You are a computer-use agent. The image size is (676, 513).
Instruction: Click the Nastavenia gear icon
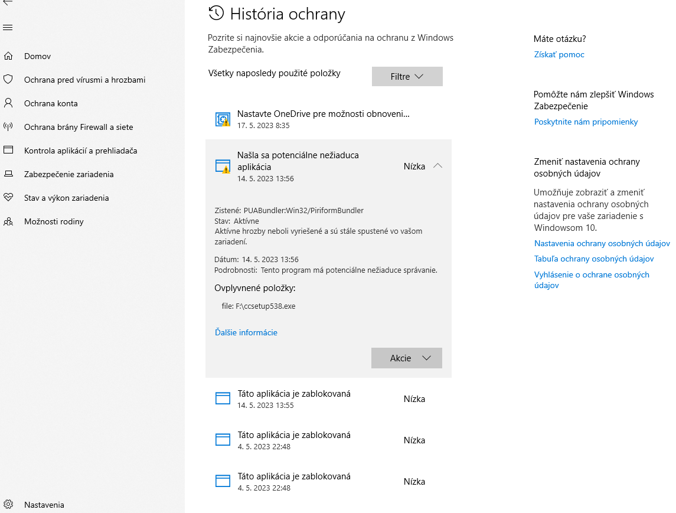[8, 505]
